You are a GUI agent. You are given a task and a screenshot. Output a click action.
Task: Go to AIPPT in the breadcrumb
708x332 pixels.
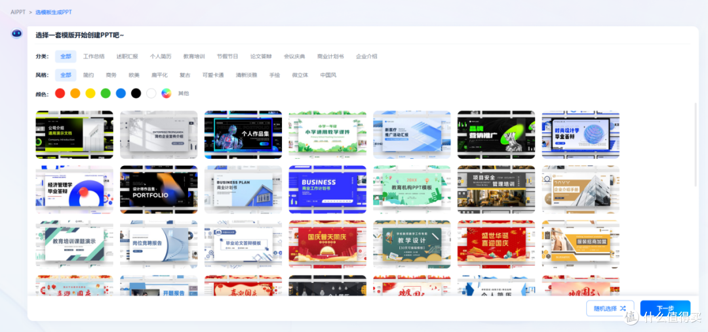coord(18,12)
